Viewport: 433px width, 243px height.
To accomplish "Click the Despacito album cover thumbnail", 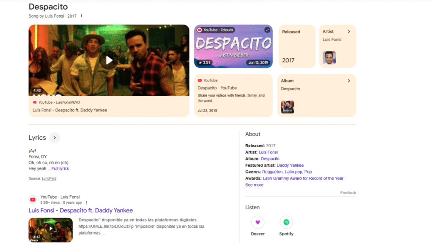I will [288, 107].
